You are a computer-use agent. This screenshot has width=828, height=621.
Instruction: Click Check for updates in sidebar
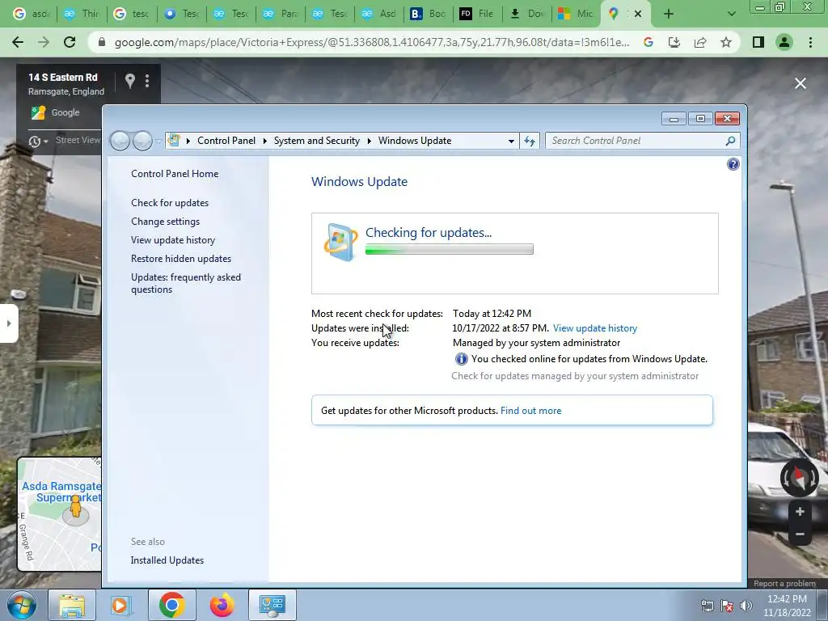(170, 203)
